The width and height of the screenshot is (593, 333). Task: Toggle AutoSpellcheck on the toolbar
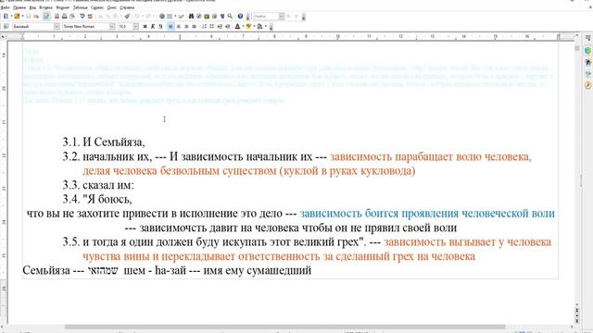coord(90,17)
